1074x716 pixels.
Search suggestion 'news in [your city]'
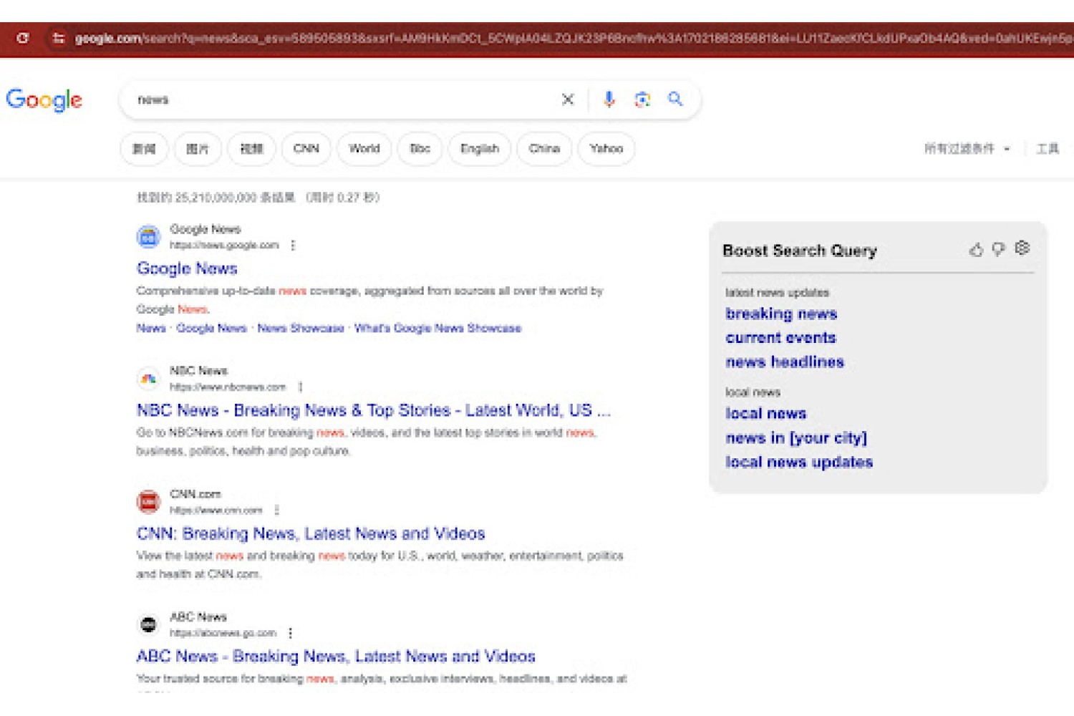tap(796, 438)
